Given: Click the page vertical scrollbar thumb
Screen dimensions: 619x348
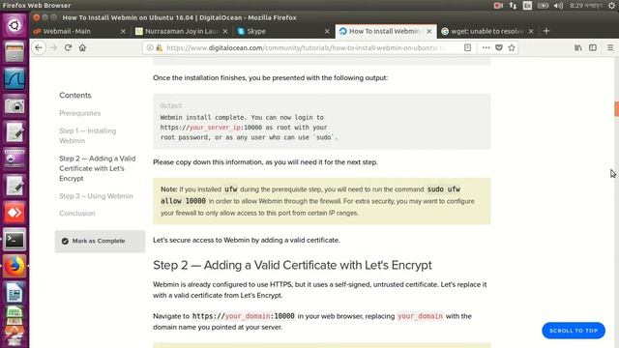Looking at the screenshot, I should 616,109.
